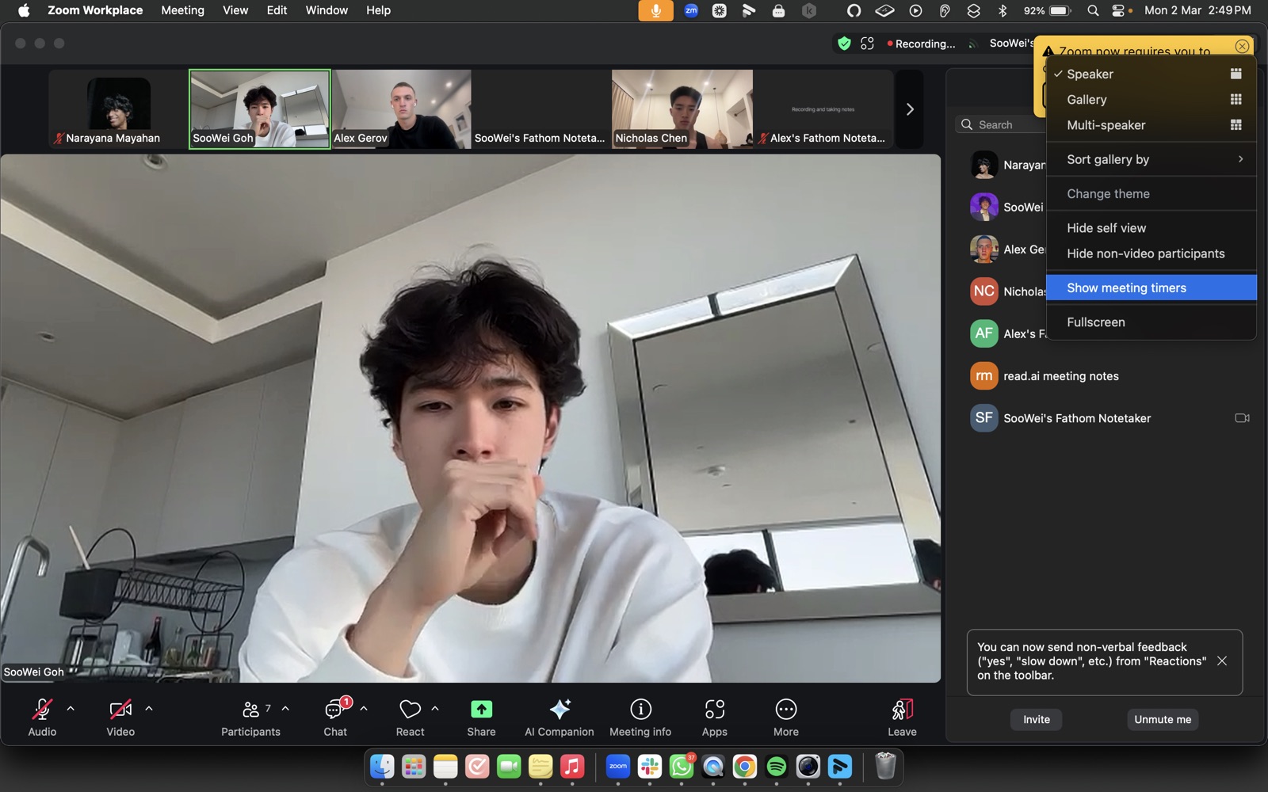Open Meeting info icon
Viewport: 1268px width, 792px height.
pos(640,709)
